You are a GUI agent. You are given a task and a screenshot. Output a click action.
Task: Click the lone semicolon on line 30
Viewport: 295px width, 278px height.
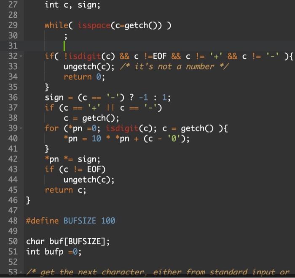pos(65,36)
